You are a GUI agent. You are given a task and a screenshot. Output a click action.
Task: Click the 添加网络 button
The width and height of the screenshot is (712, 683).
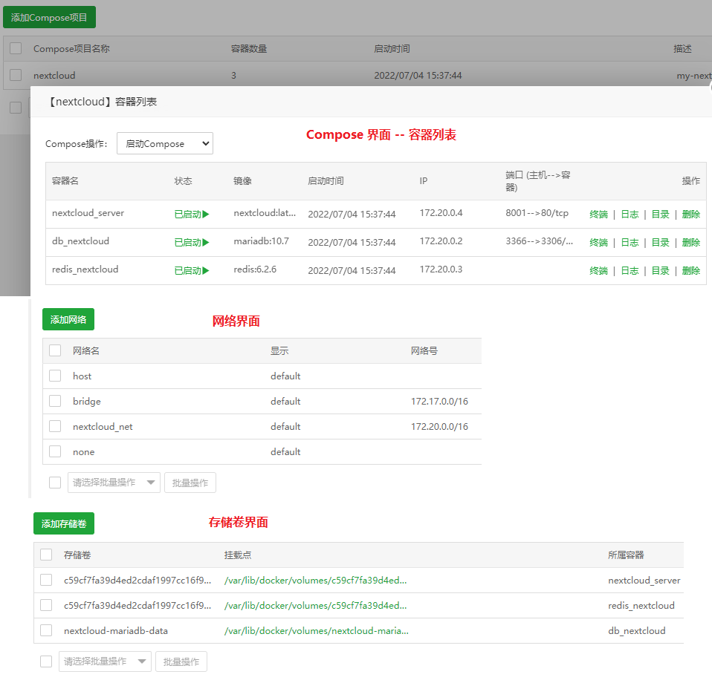coord(68,319)
